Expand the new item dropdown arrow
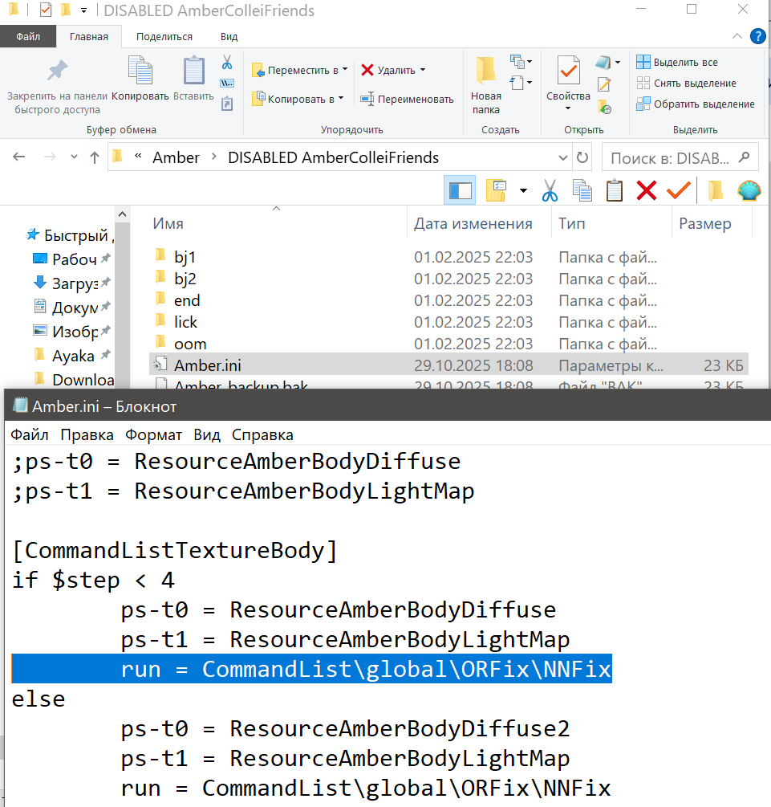The width and height of the screenshot is (771, 807). tap(530, 62)
